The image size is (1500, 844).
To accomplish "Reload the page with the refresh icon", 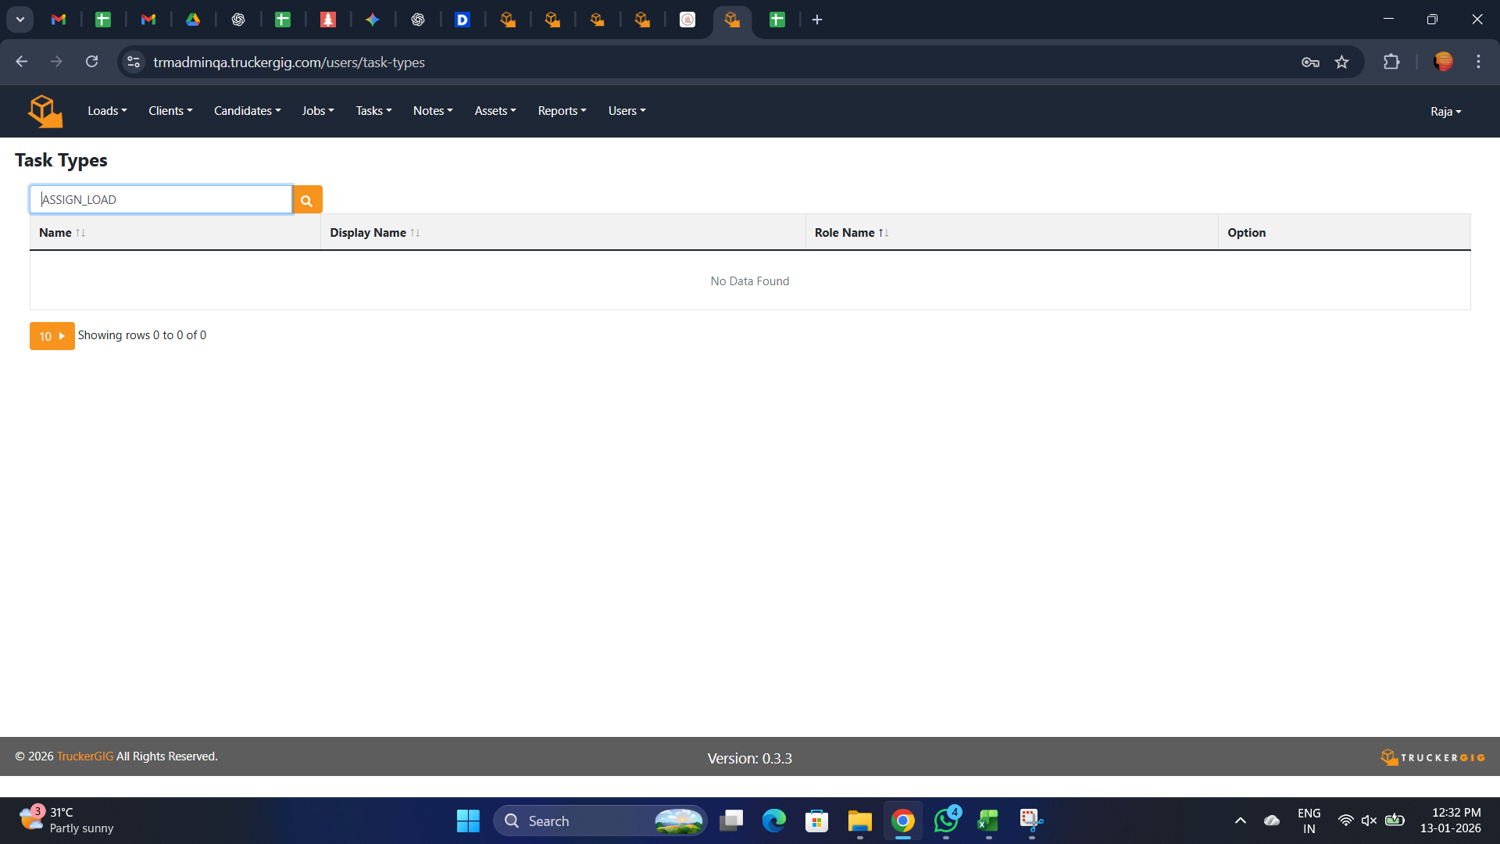I will 91,62.
